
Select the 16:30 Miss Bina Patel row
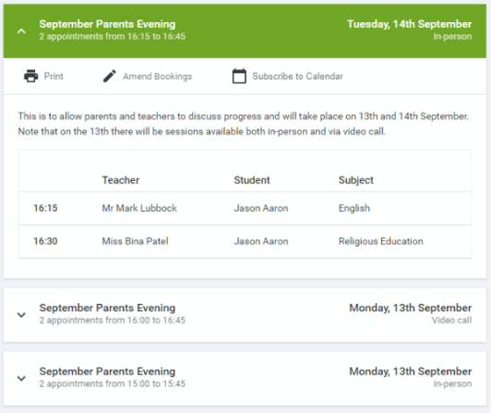tap(245, 241)
